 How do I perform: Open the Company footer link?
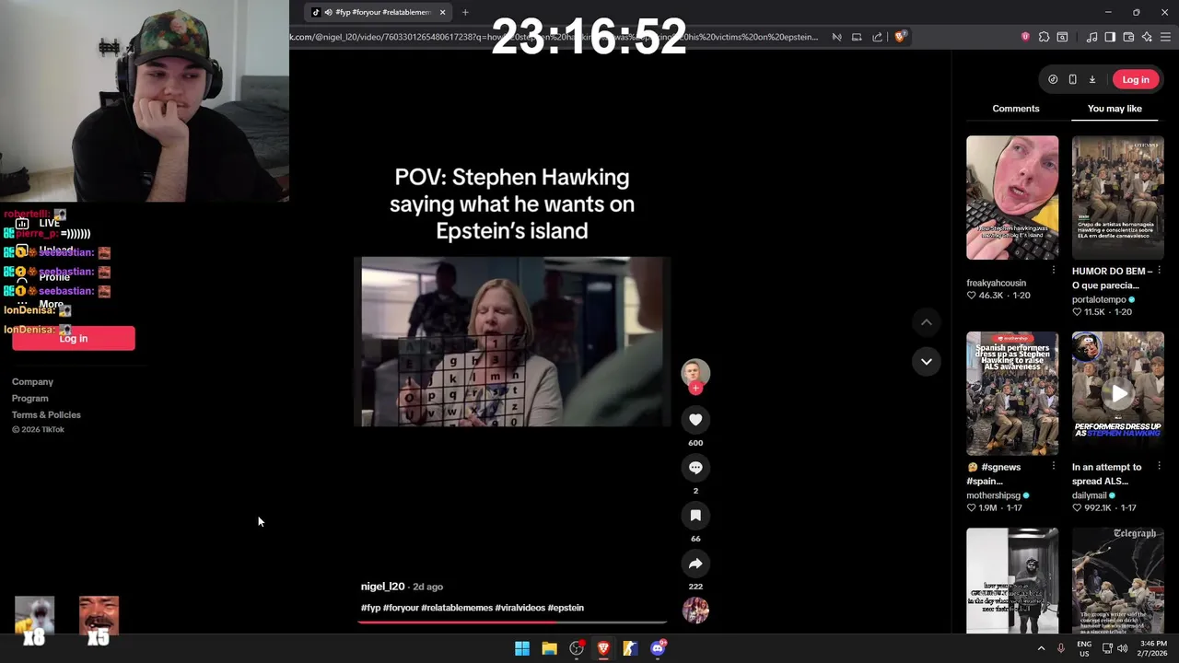pyautogui.click(x=32, y=381)
